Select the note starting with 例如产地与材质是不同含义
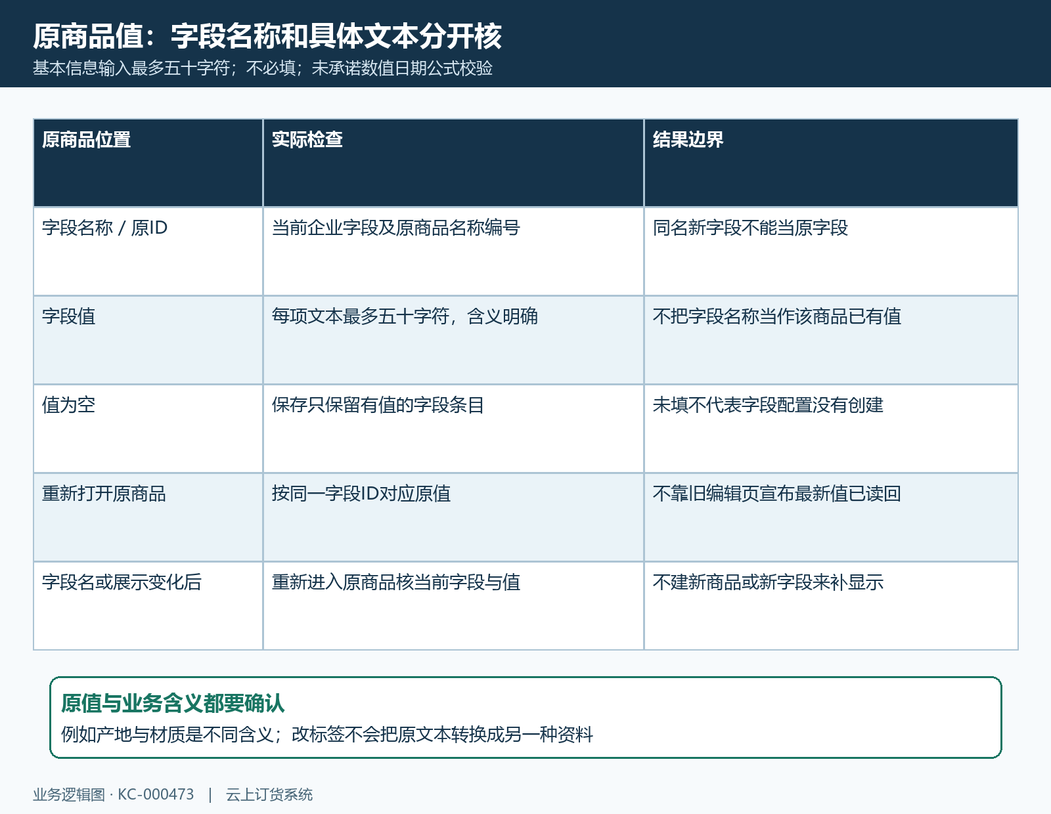The height and width of the screenshot is (814, 1051). tap(327, 734)
